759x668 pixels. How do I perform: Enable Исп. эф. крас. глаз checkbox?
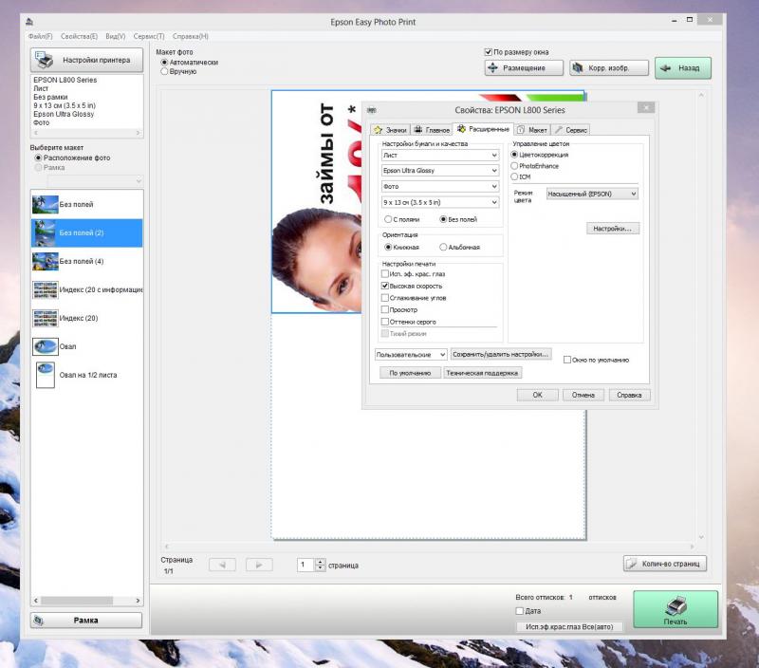(x=385, y=274)
